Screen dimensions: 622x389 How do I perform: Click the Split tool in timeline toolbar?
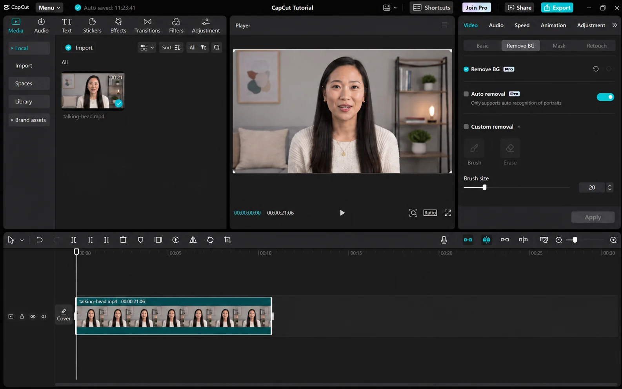(x=74, y=240)
